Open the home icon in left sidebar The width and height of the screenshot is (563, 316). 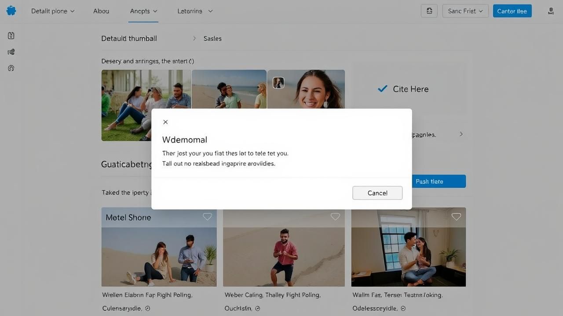click(x=11, y=68)
